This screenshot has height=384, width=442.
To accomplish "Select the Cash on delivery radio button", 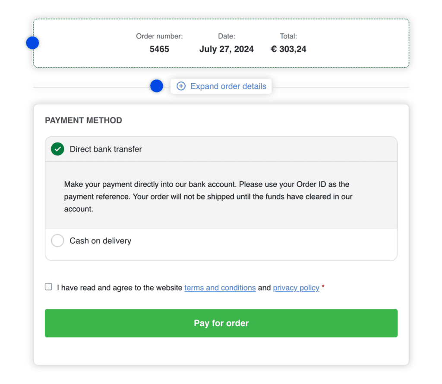I will coord(57,240).
